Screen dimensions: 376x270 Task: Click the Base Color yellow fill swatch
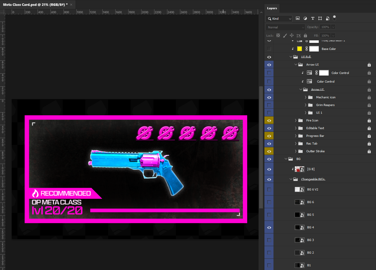300,49
